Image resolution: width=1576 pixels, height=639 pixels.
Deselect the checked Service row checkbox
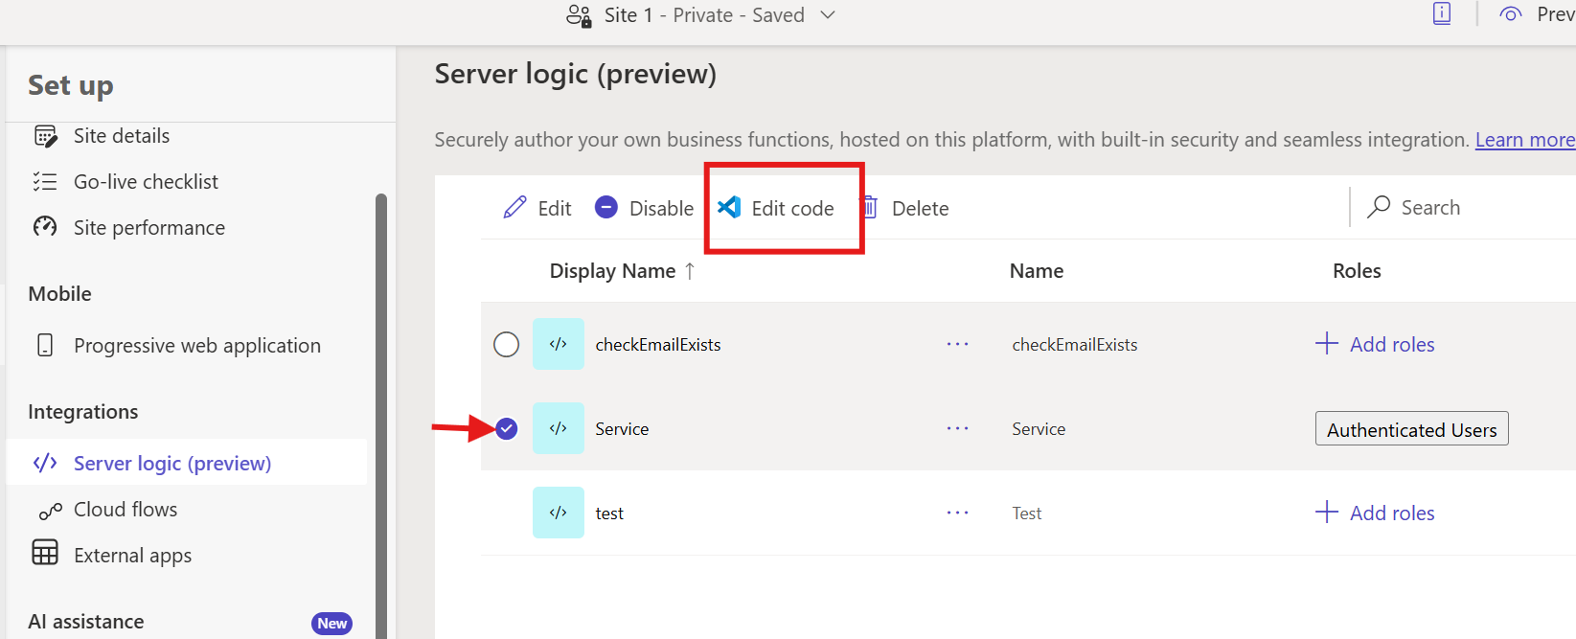[x=507, y=428]
